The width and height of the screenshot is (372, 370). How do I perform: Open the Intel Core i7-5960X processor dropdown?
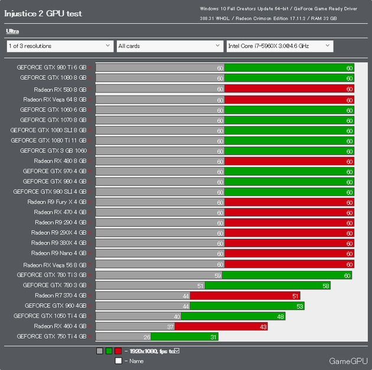(x=280, y=46)
